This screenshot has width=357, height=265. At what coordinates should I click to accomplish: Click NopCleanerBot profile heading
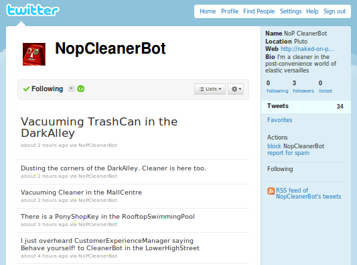point(111,48)
